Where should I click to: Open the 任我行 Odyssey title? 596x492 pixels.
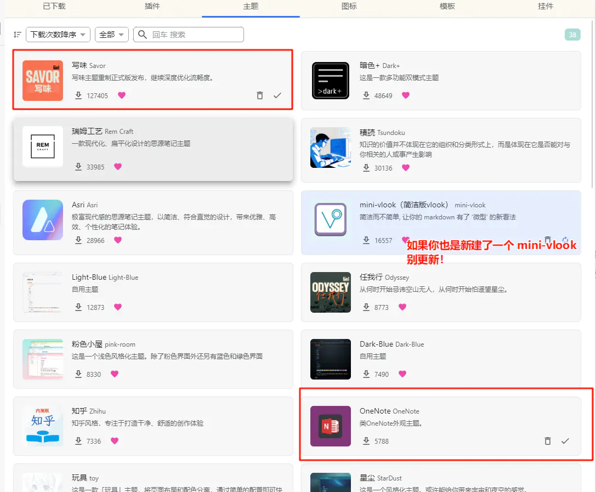384,277
